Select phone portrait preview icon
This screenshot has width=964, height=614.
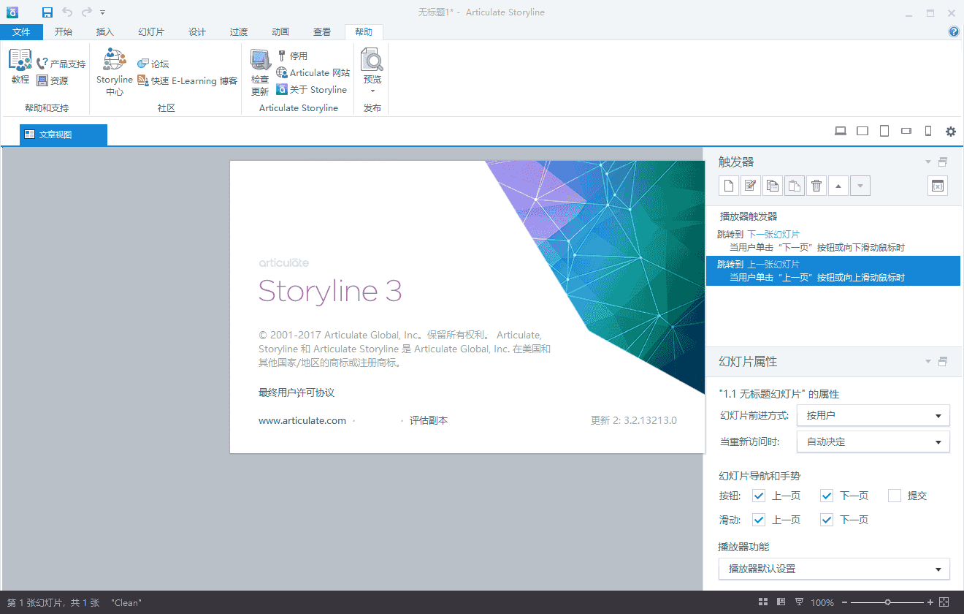[928, 132]
